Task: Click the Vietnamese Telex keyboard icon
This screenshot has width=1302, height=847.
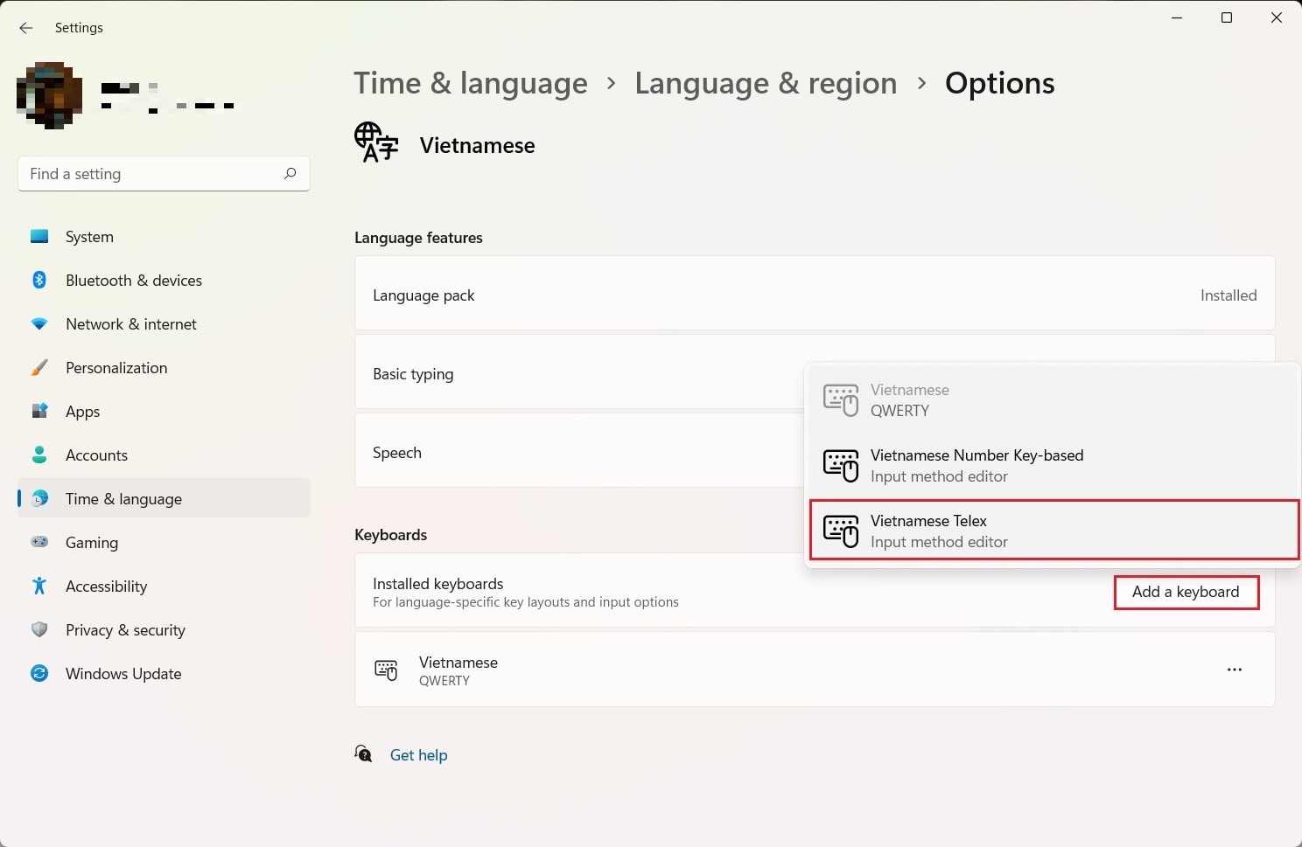Action: (x=841, y=531)
